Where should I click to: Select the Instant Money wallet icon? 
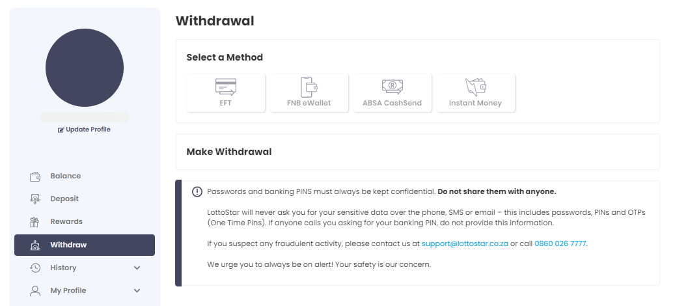click(x=475, y=87)
